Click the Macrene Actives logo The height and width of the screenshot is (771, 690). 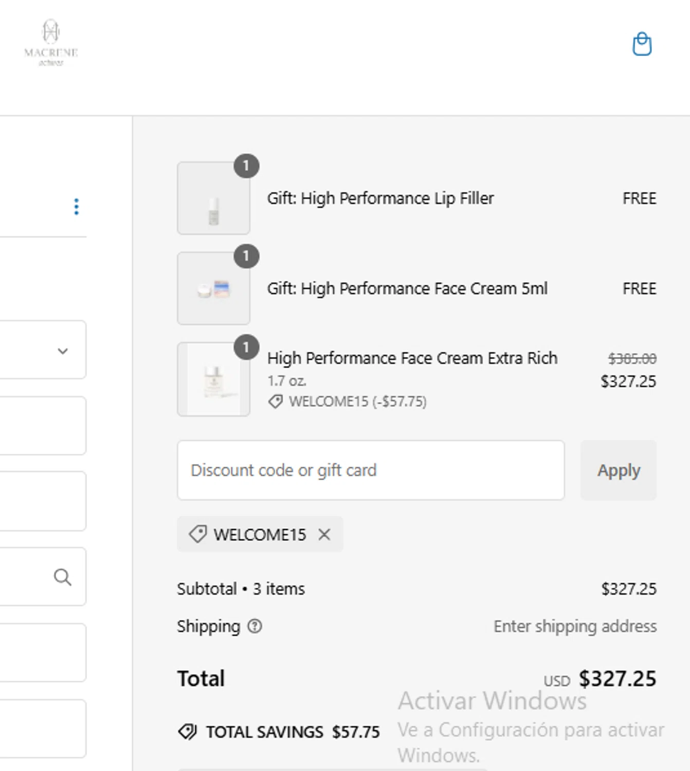(x=51, y=43)
